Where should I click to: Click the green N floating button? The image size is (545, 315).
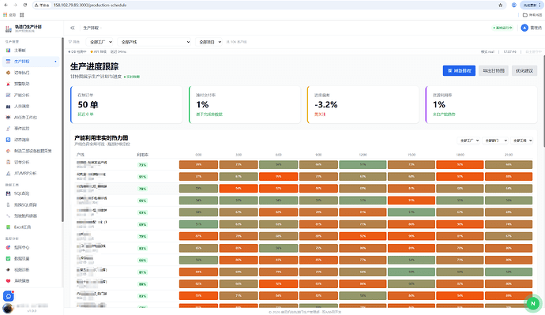point(533,303)
